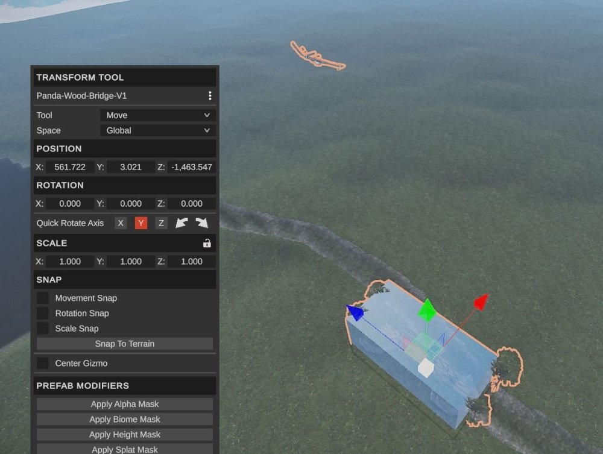The height and width of the screenshot is (454, 603).
Task: Click the Apply Alpha Mask button
Action: [x=125, y=404]
